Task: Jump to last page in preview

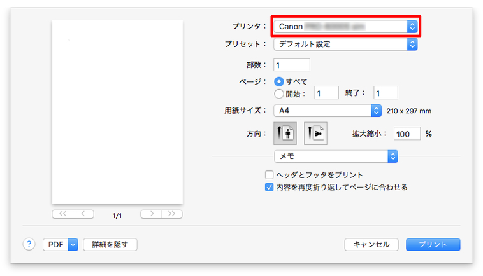Action: click(x=171, y=214)
